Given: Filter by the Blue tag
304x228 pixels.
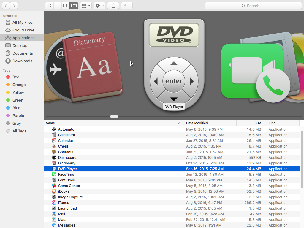Looking at the screenshot, I should click(22, 108).
